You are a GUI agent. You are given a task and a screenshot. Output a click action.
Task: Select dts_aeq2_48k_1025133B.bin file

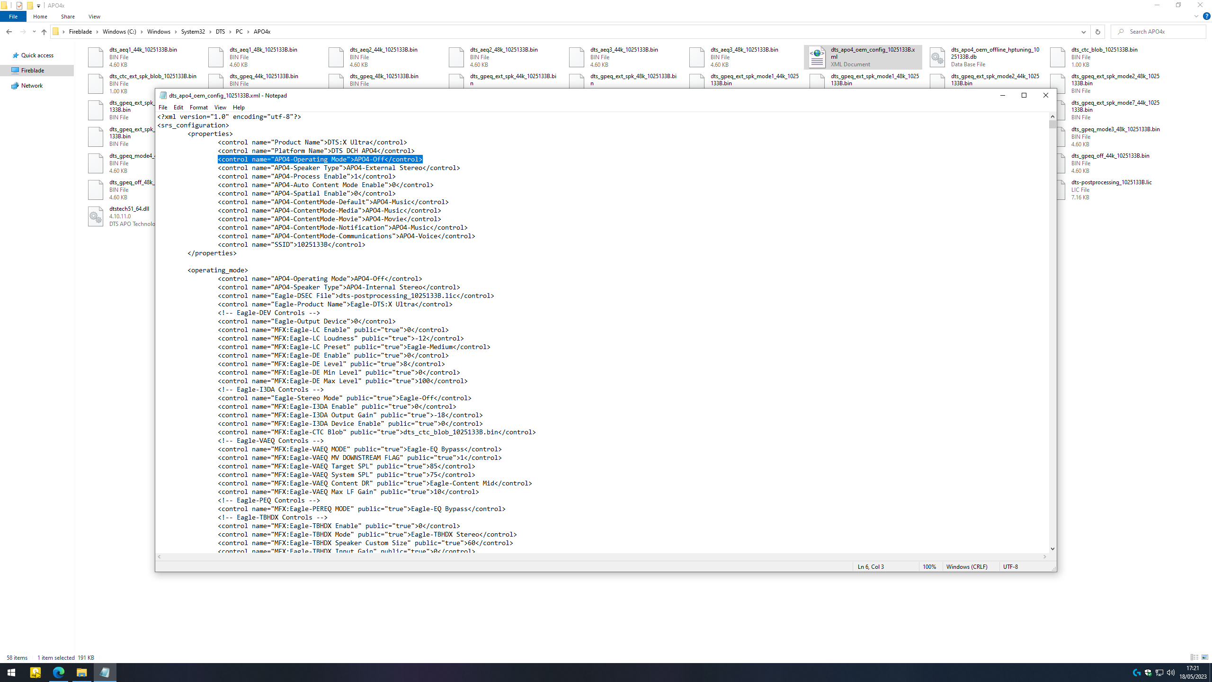504,57
